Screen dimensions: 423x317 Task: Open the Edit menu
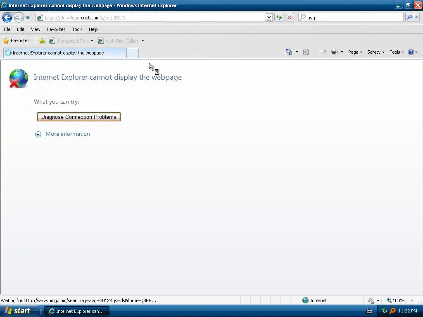21,29
